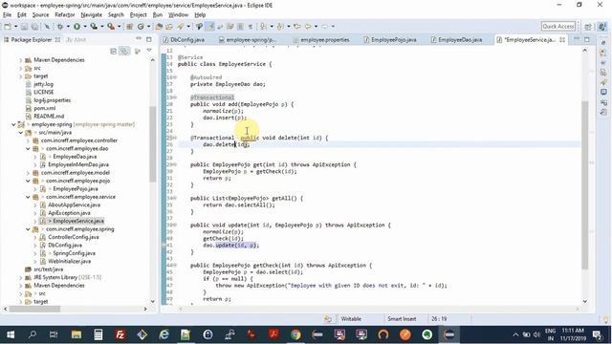Expand the JRE System Library node
Viewport: 612px width, 344px height.
[x=21, y=277]
